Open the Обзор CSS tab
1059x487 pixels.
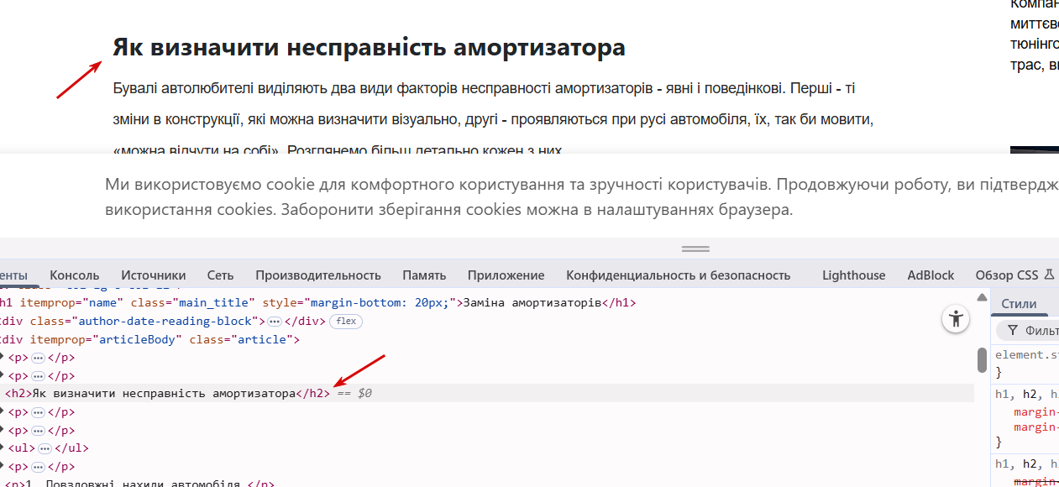pos(1007,275)
